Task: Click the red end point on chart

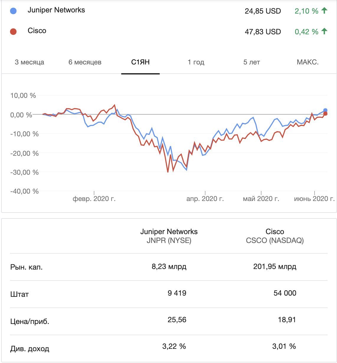Action: 325,114
